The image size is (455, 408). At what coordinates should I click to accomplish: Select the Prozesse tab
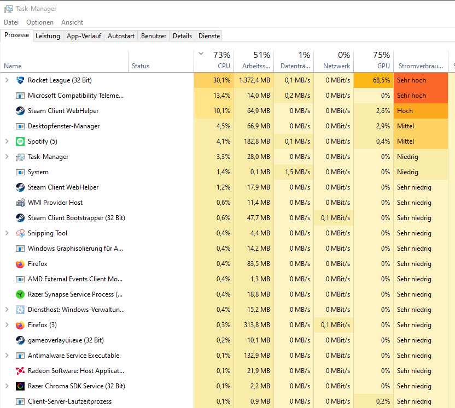point(16,35)
